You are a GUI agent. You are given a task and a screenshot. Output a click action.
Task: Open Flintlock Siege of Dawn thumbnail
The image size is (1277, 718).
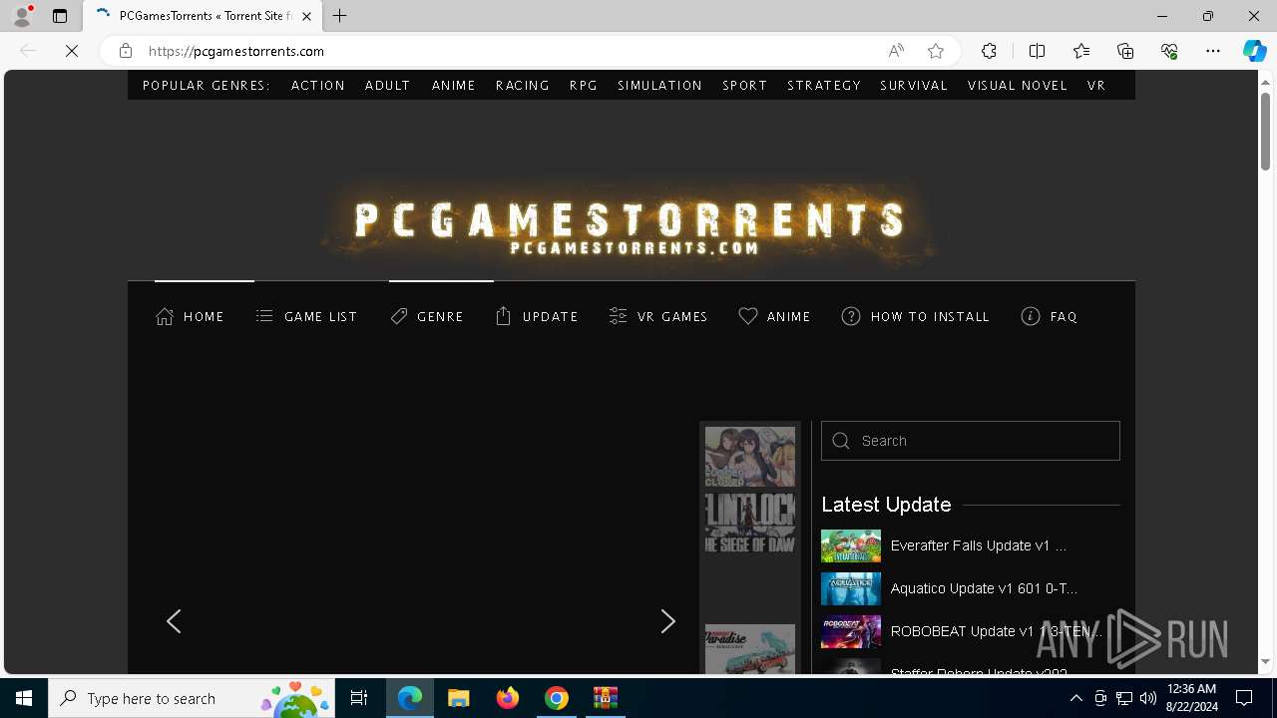(x=750, y=523)
